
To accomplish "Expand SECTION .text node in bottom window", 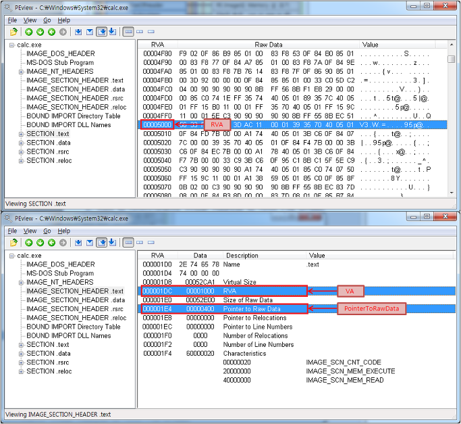I will coord(21,345).
